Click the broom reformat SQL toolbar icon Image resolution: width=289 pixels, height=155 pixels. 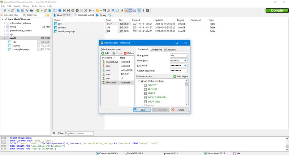click(x=122, y=10)
